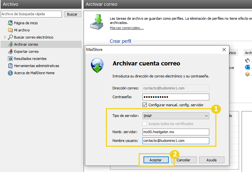Click the package box icon behind the dialog
This screenshot has height=172, width=252.
(x=247, y=74)
